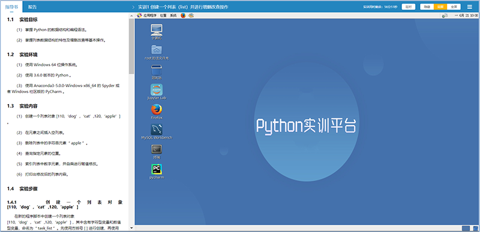Image resolution: width=480 pixels, height=232 pixels.
Task: Click the workspace switcher in the bottom panel
Action: 466,228
